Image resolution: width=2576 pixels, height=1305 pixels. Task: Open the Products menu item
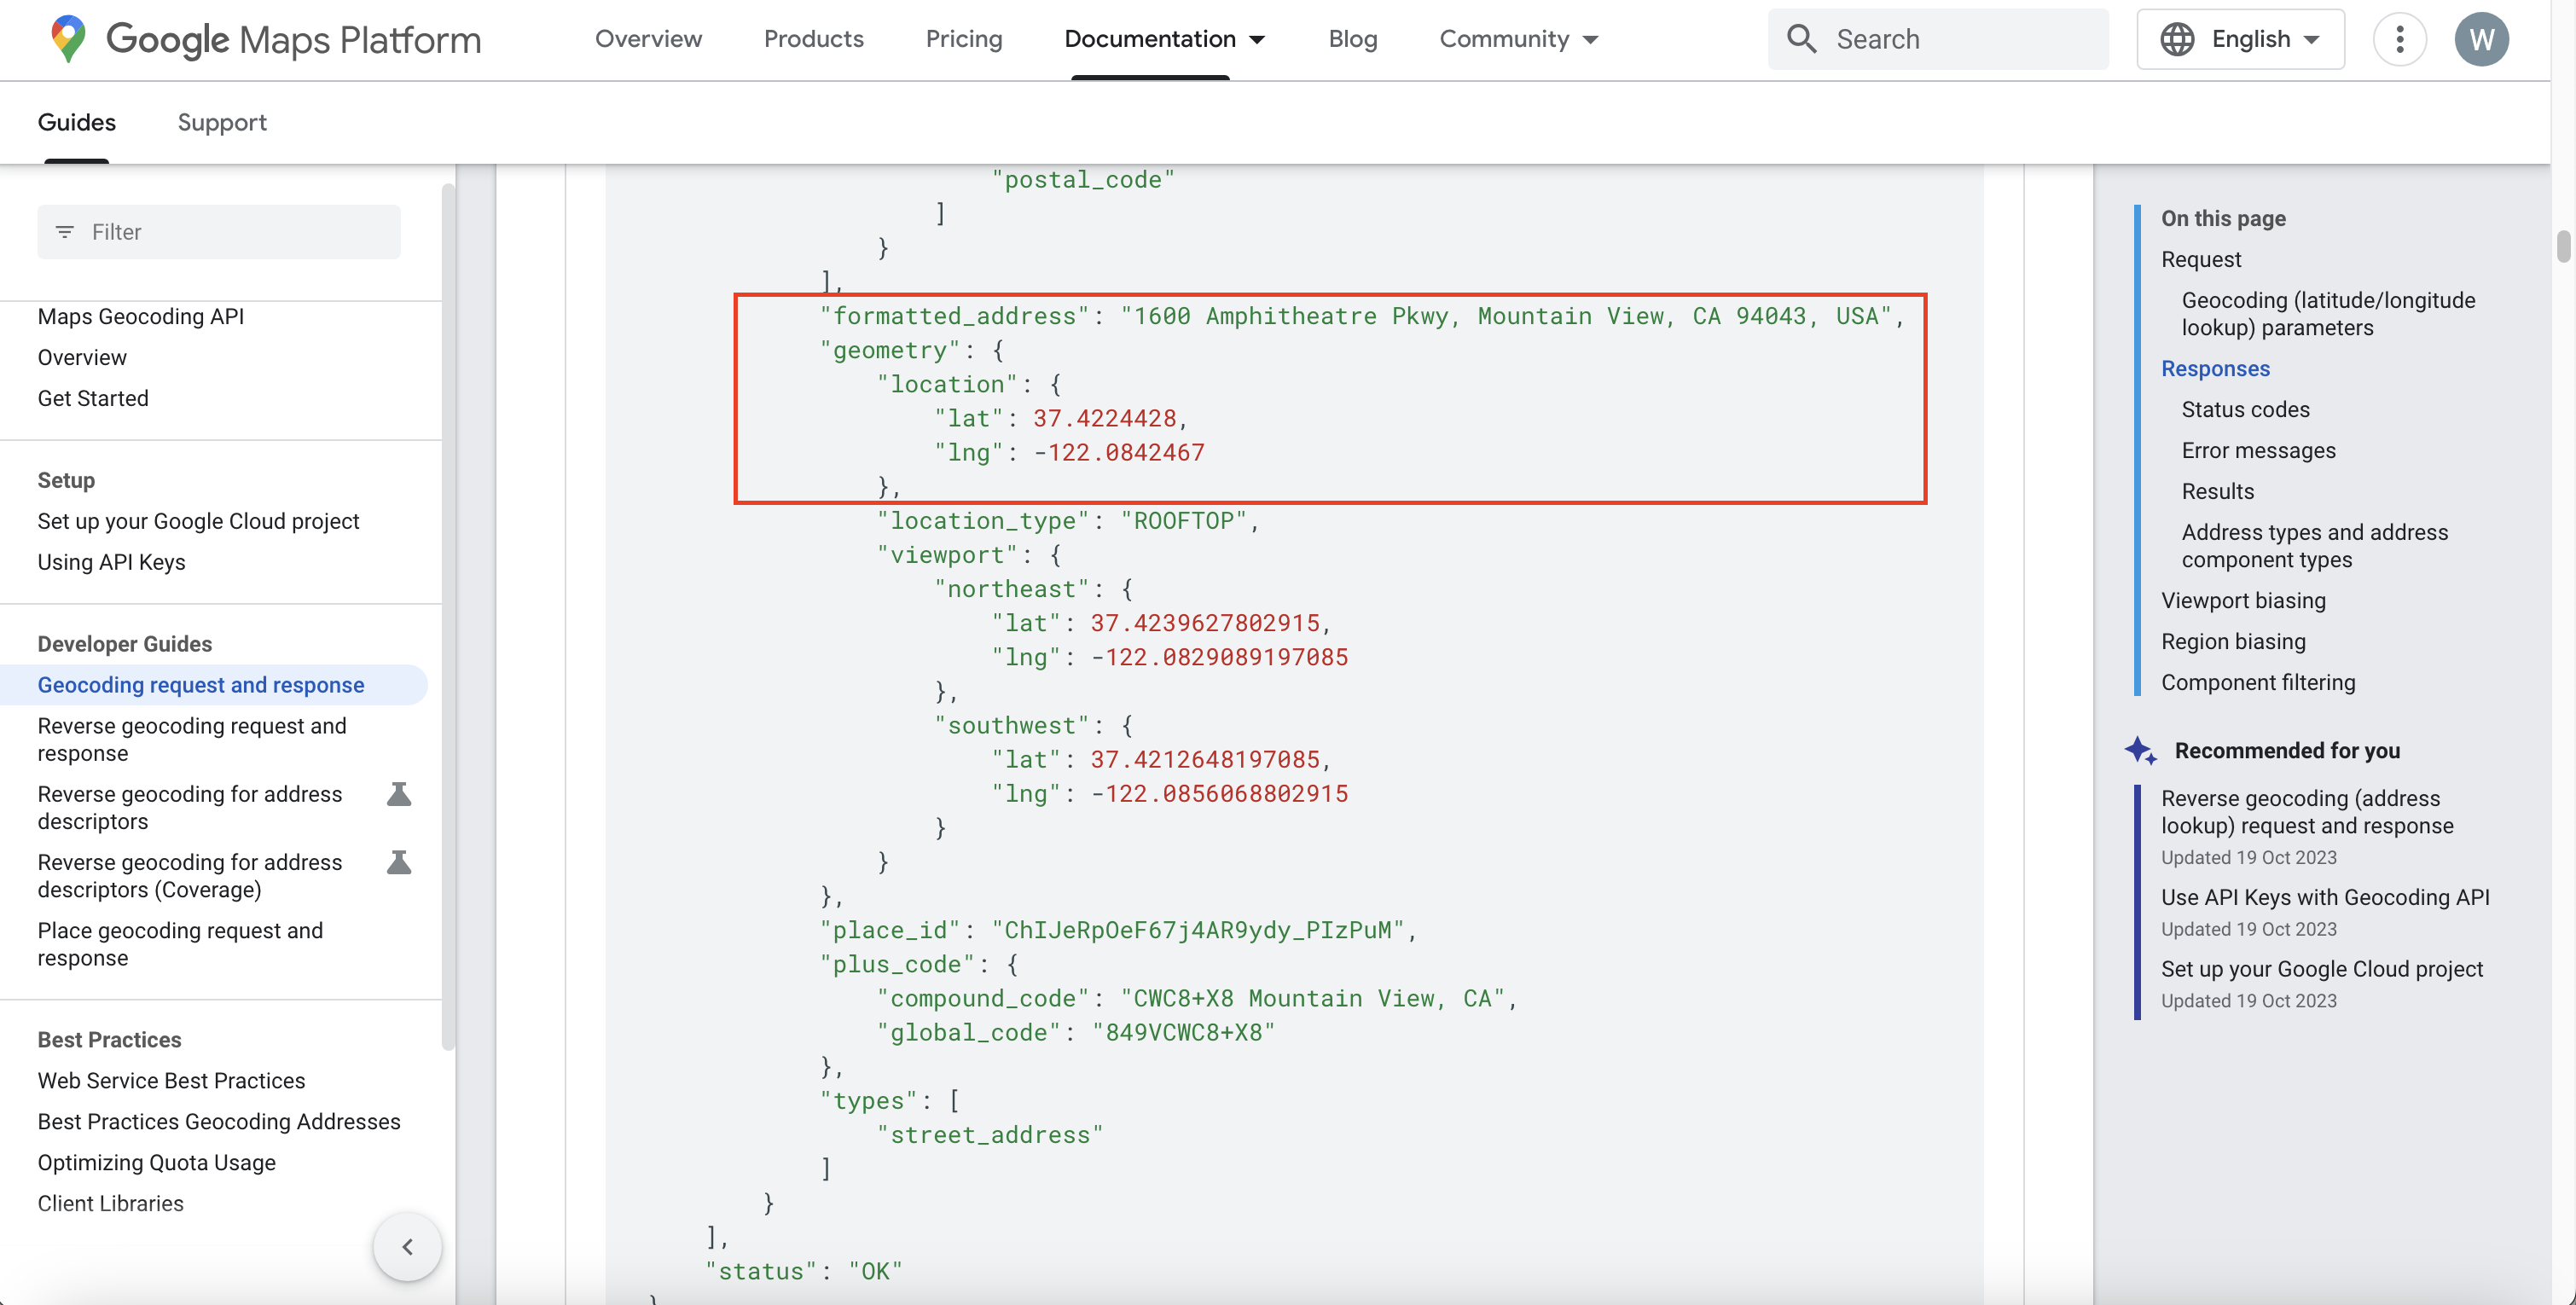tap(813, 39)
